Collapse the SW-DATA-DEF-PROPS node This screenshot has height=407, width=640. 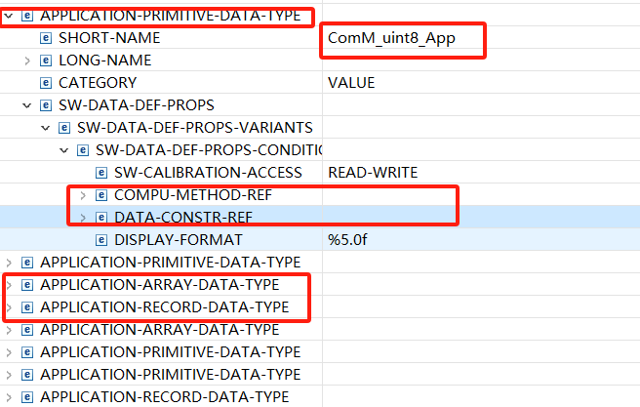tap(27, 105)
